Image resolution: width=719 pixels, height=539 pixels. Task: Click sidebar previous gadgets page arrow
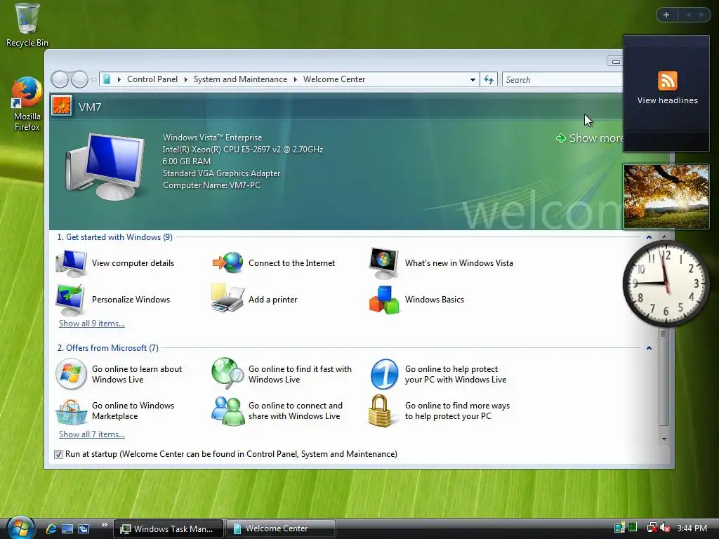pos(688,15)
